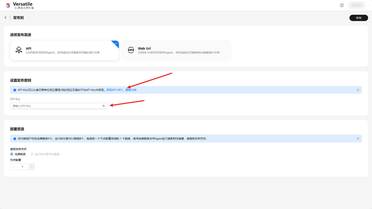Open the 获取API KEY link
Viewport: 372px width, 209px height.
(x=115, y=90)
